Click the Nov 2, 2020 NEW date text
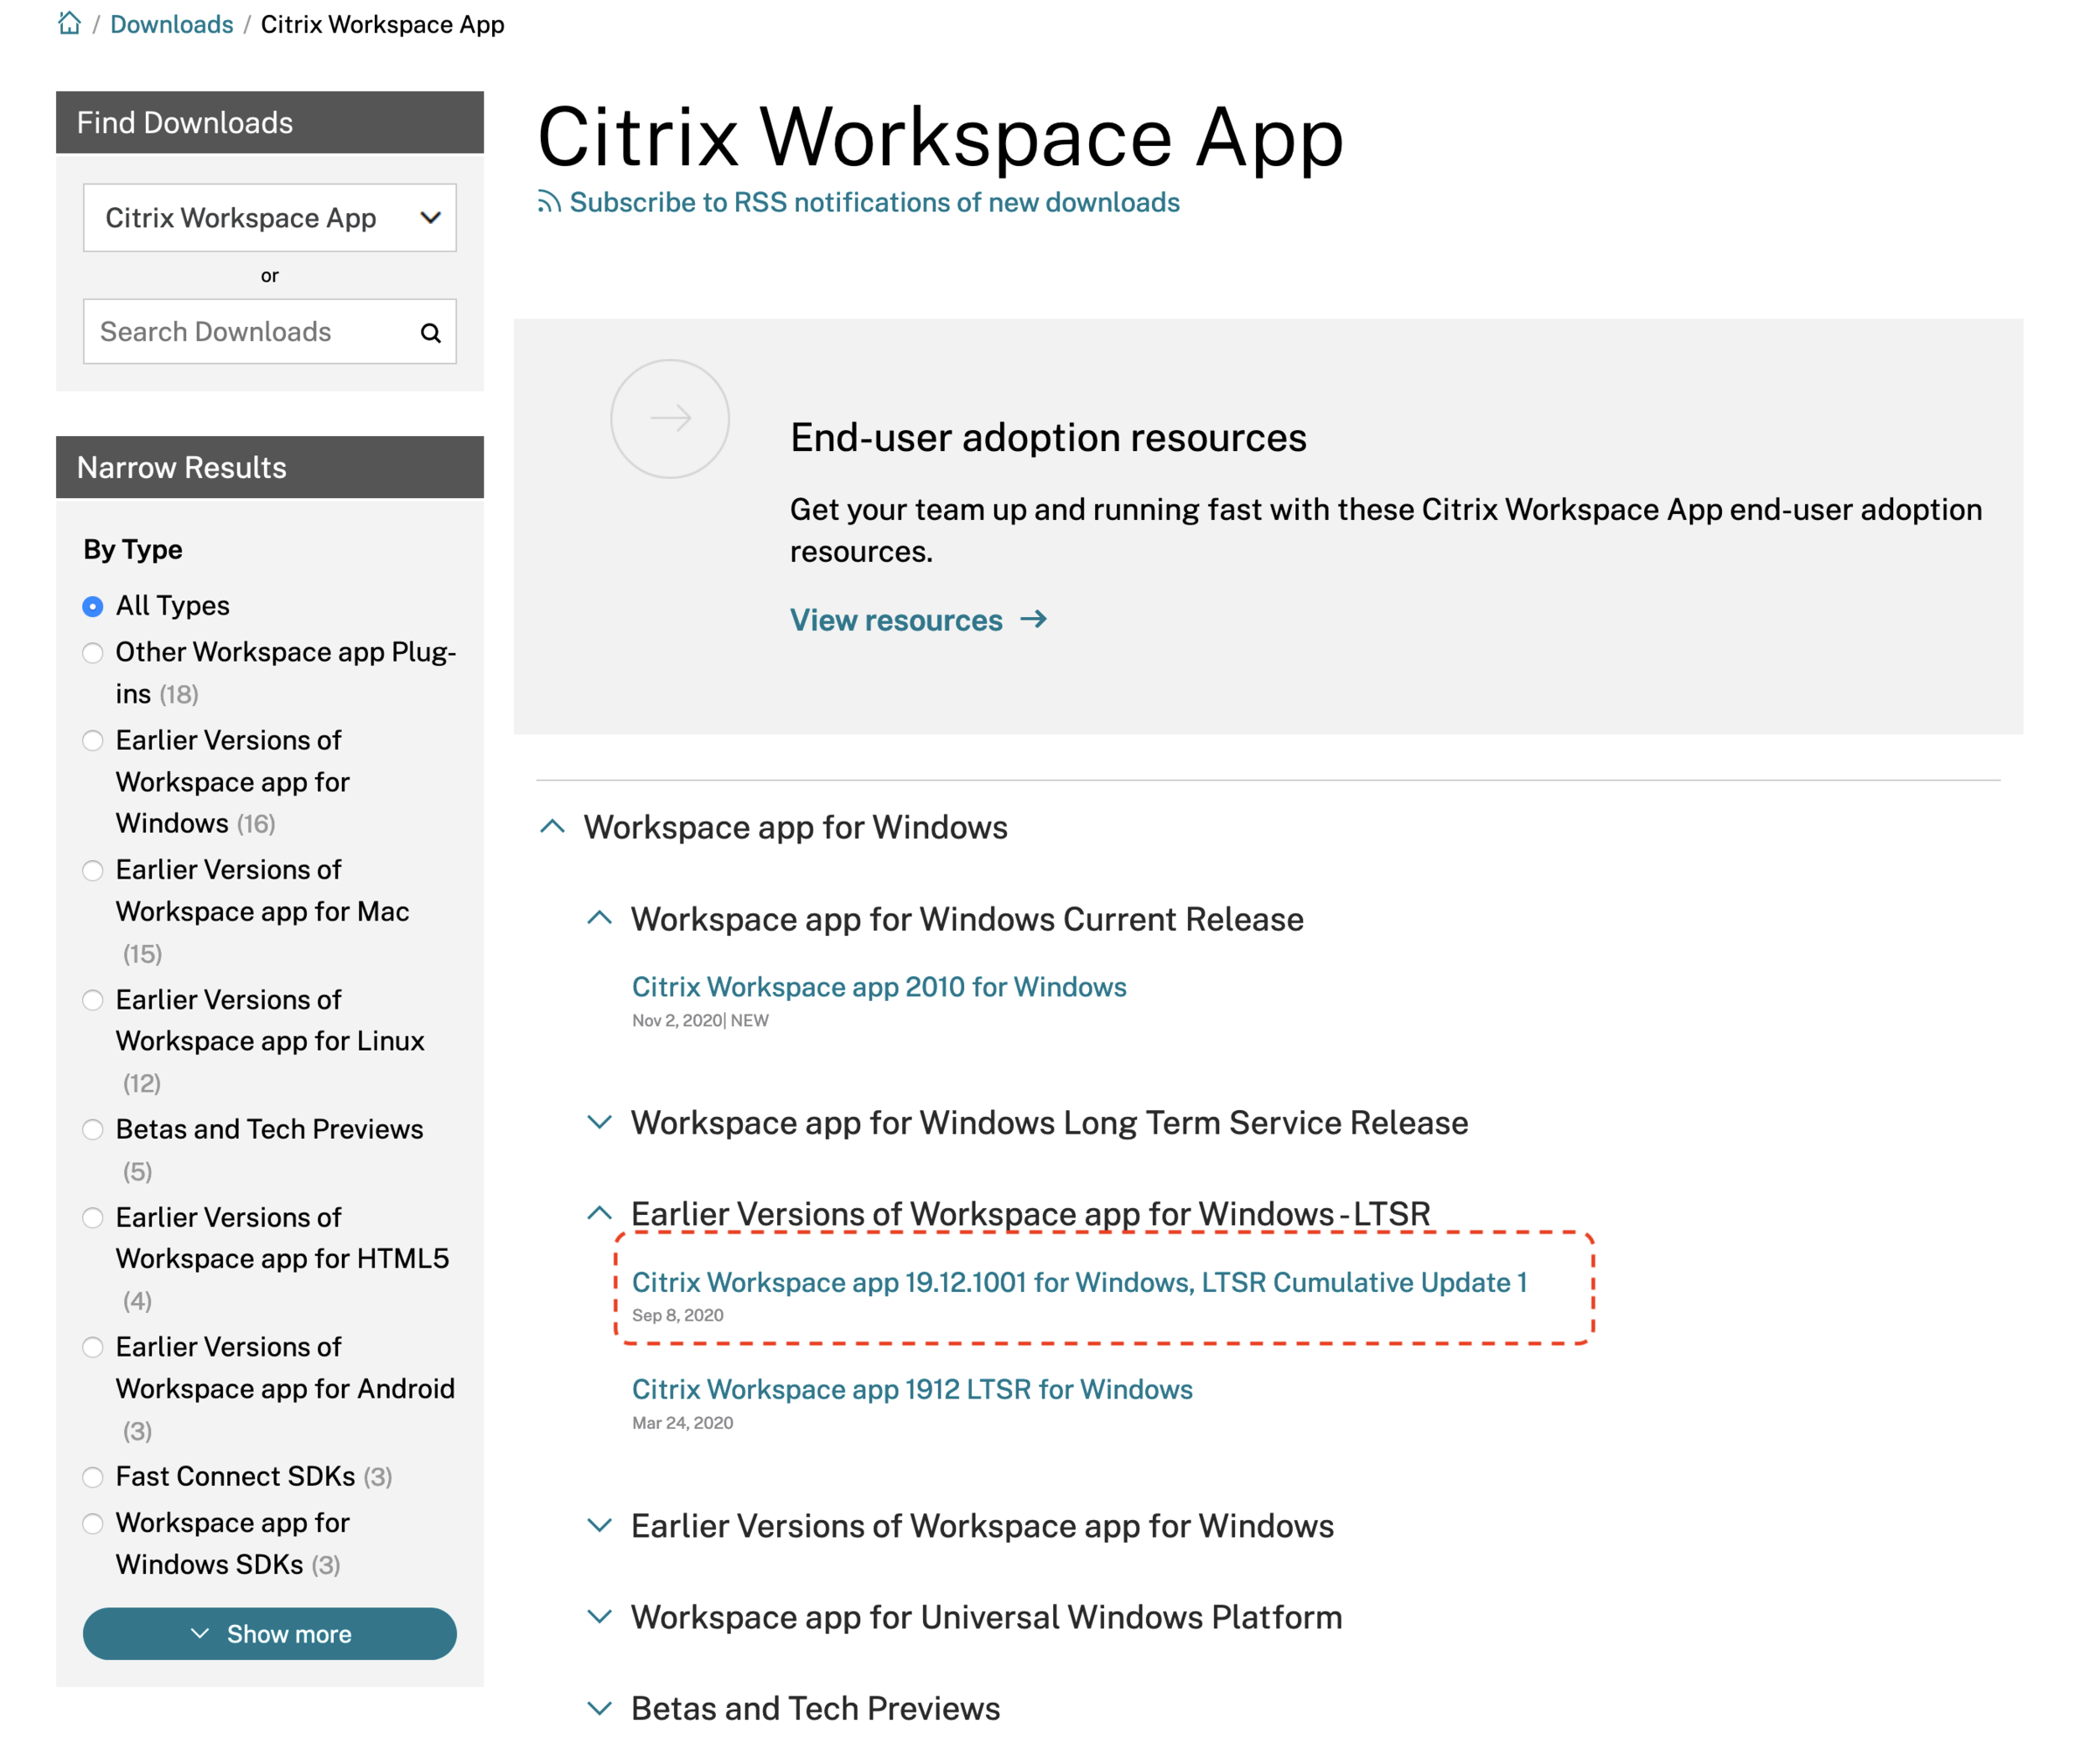Screen dimensions: 2096x1749 tap(701, 1020)
